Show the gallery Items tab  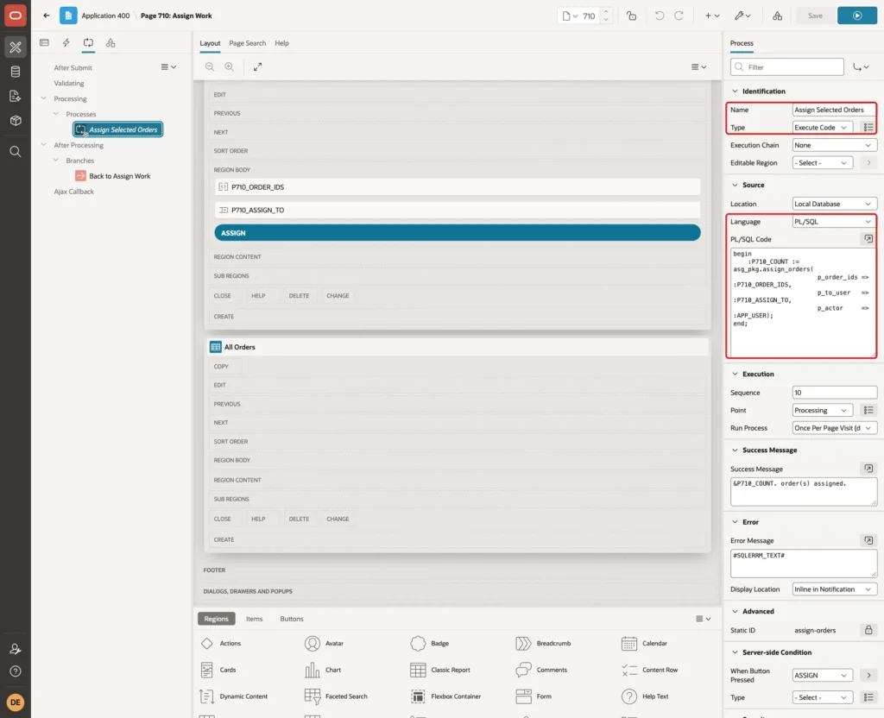pos(255,618)
